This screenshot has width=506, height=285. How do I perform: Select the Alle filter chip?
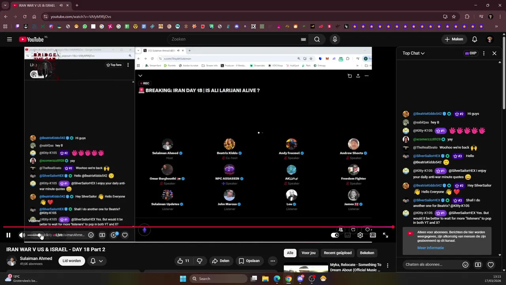[290, 253]
